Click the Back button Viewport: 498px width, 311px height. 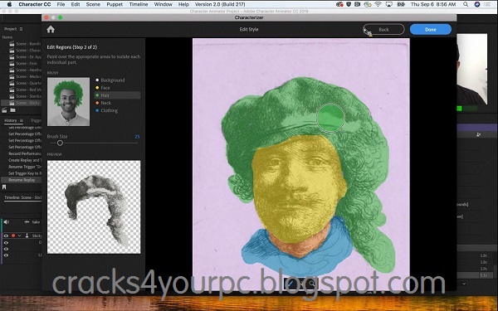pos(383,30)
